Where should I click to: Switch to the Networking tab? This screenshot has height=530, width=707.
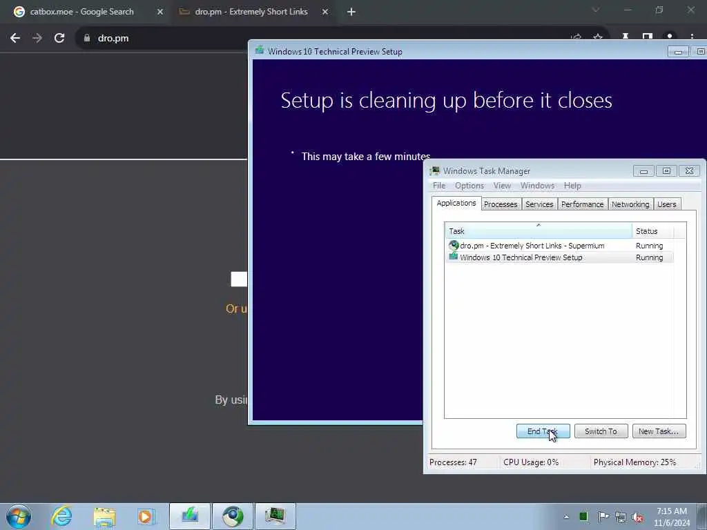pos(630,204)
